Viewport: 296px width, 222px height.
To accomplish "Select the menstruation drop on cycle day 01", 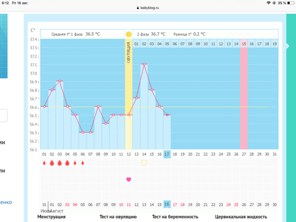I will [44, 163].
